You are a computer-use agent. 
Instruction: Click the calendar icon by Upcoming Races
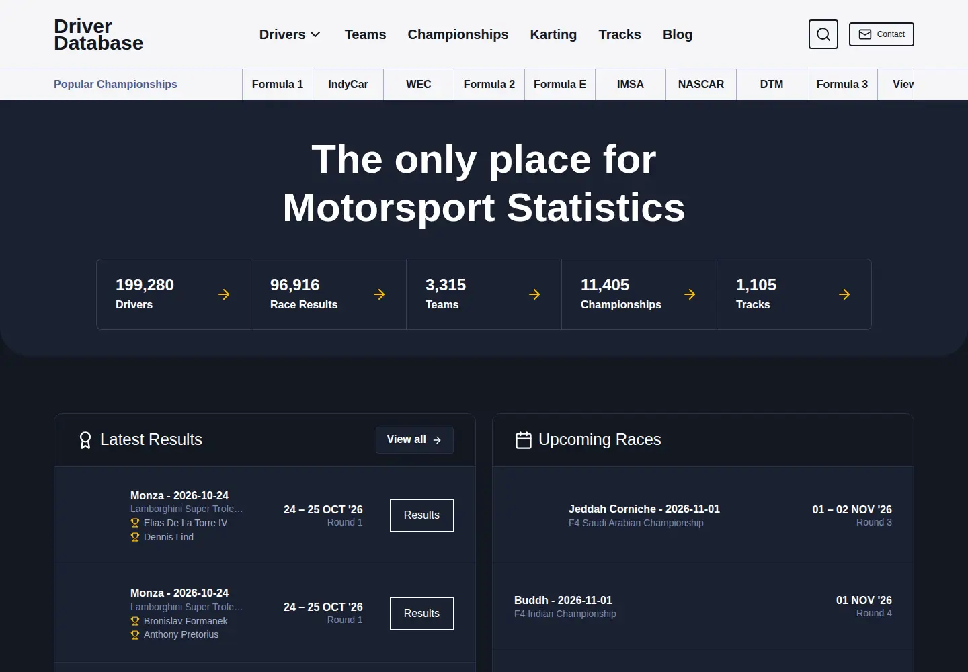coord(524,440)
